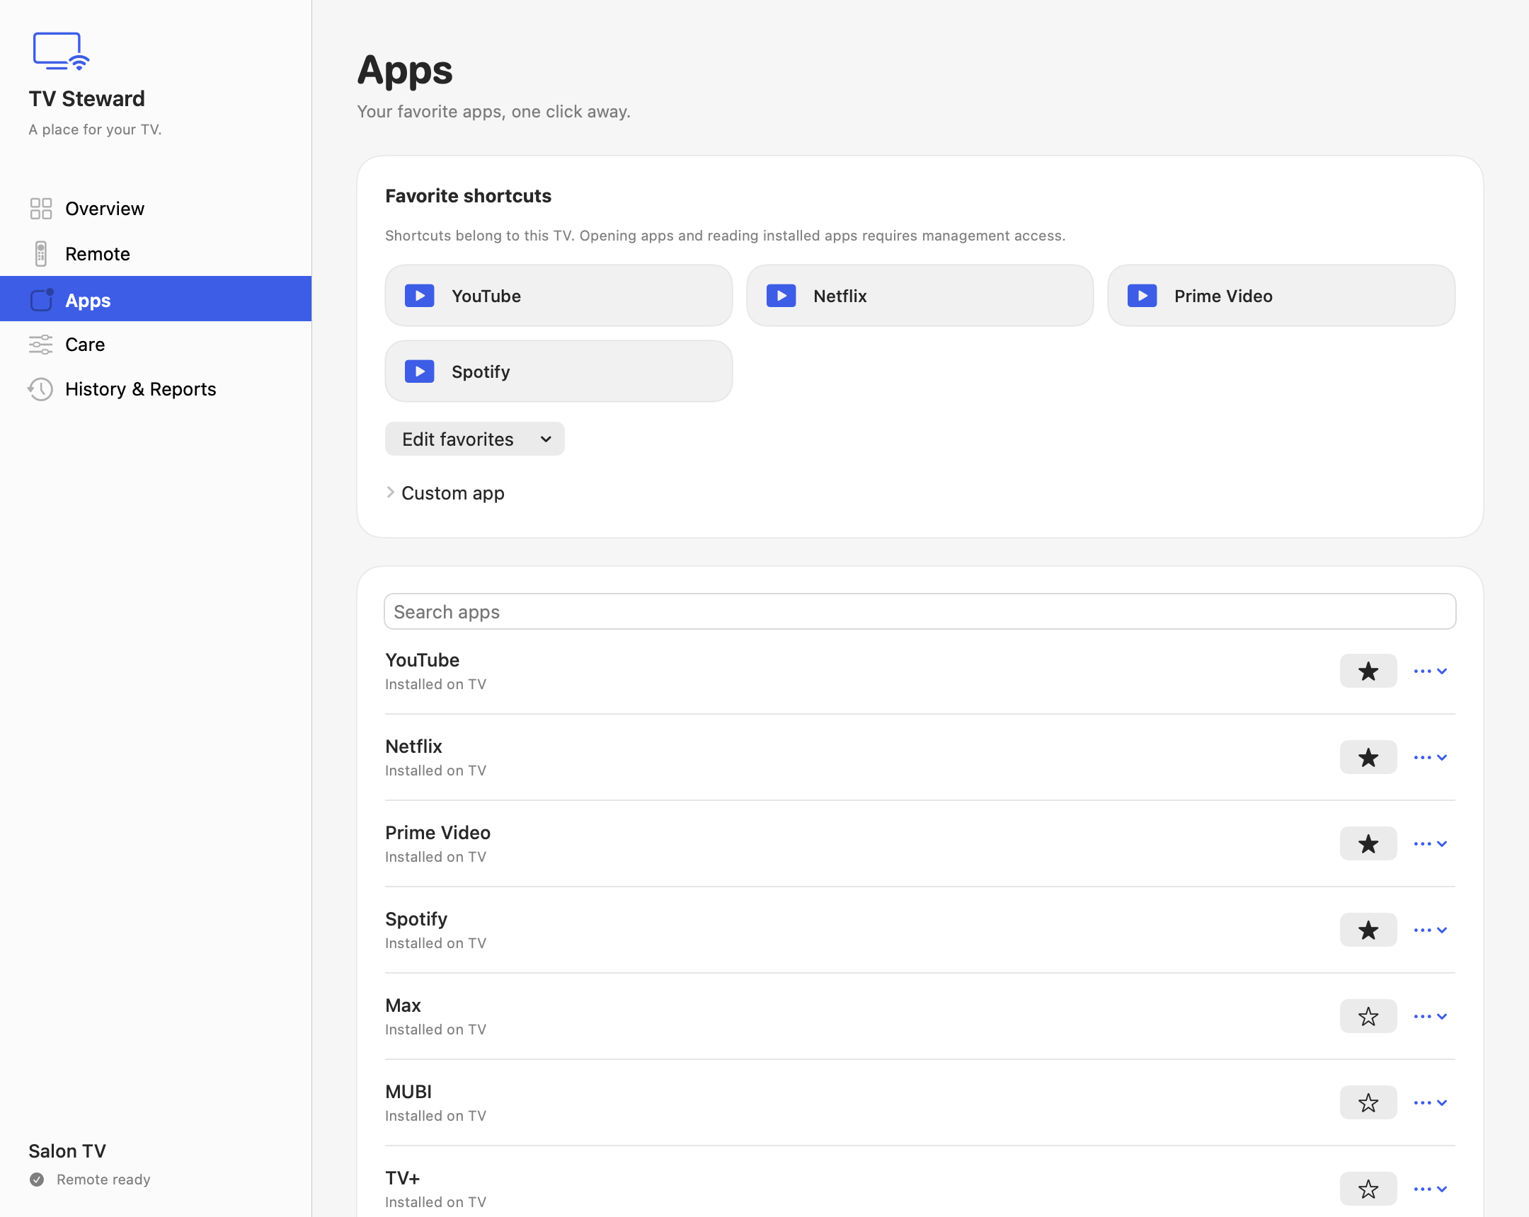Select the Max app list row name
The width and height of the screenshot is (1529, 1217).
403,1005
